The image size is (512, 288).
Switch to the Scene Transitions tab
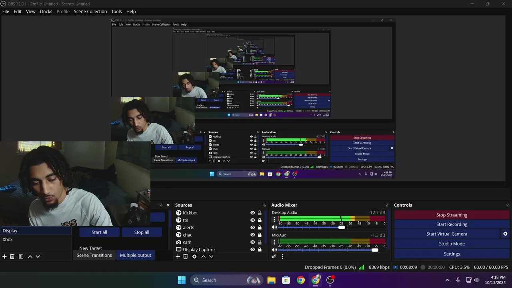(94, 255)
